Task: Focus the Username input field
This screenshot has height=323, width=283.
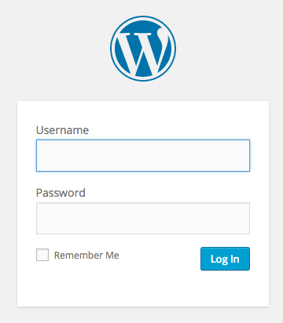Action: [143, 156]
